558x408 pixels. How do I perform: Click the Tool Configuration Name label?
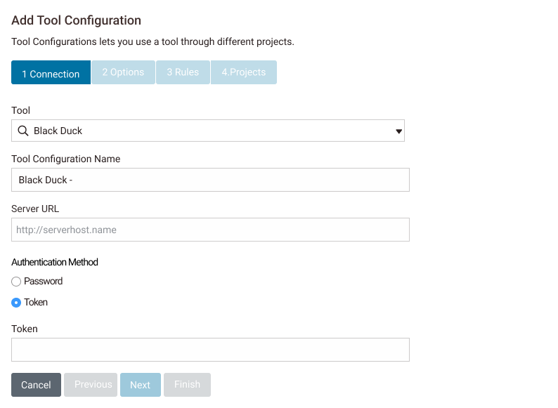(66, 159)
